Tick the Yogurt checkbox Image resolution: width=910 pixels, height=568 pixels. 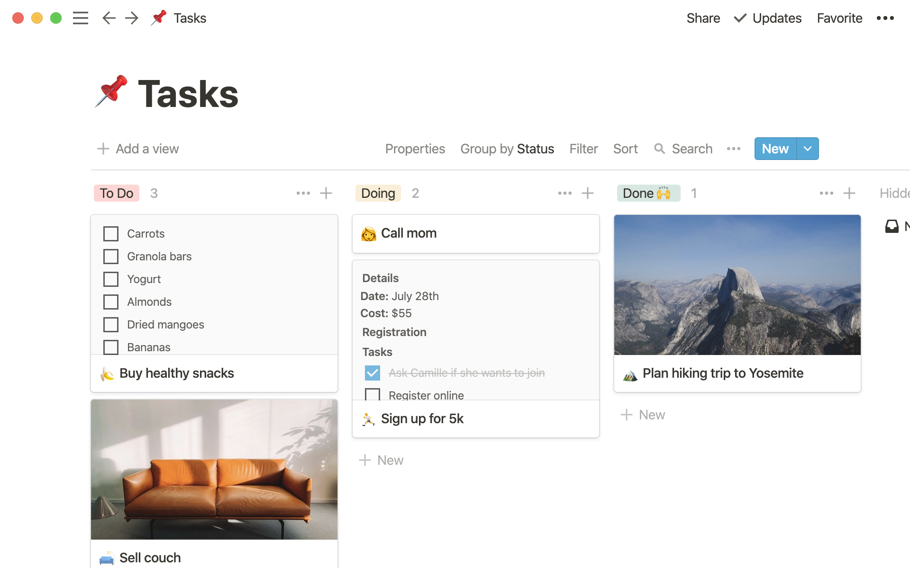[x=111, y=279]
